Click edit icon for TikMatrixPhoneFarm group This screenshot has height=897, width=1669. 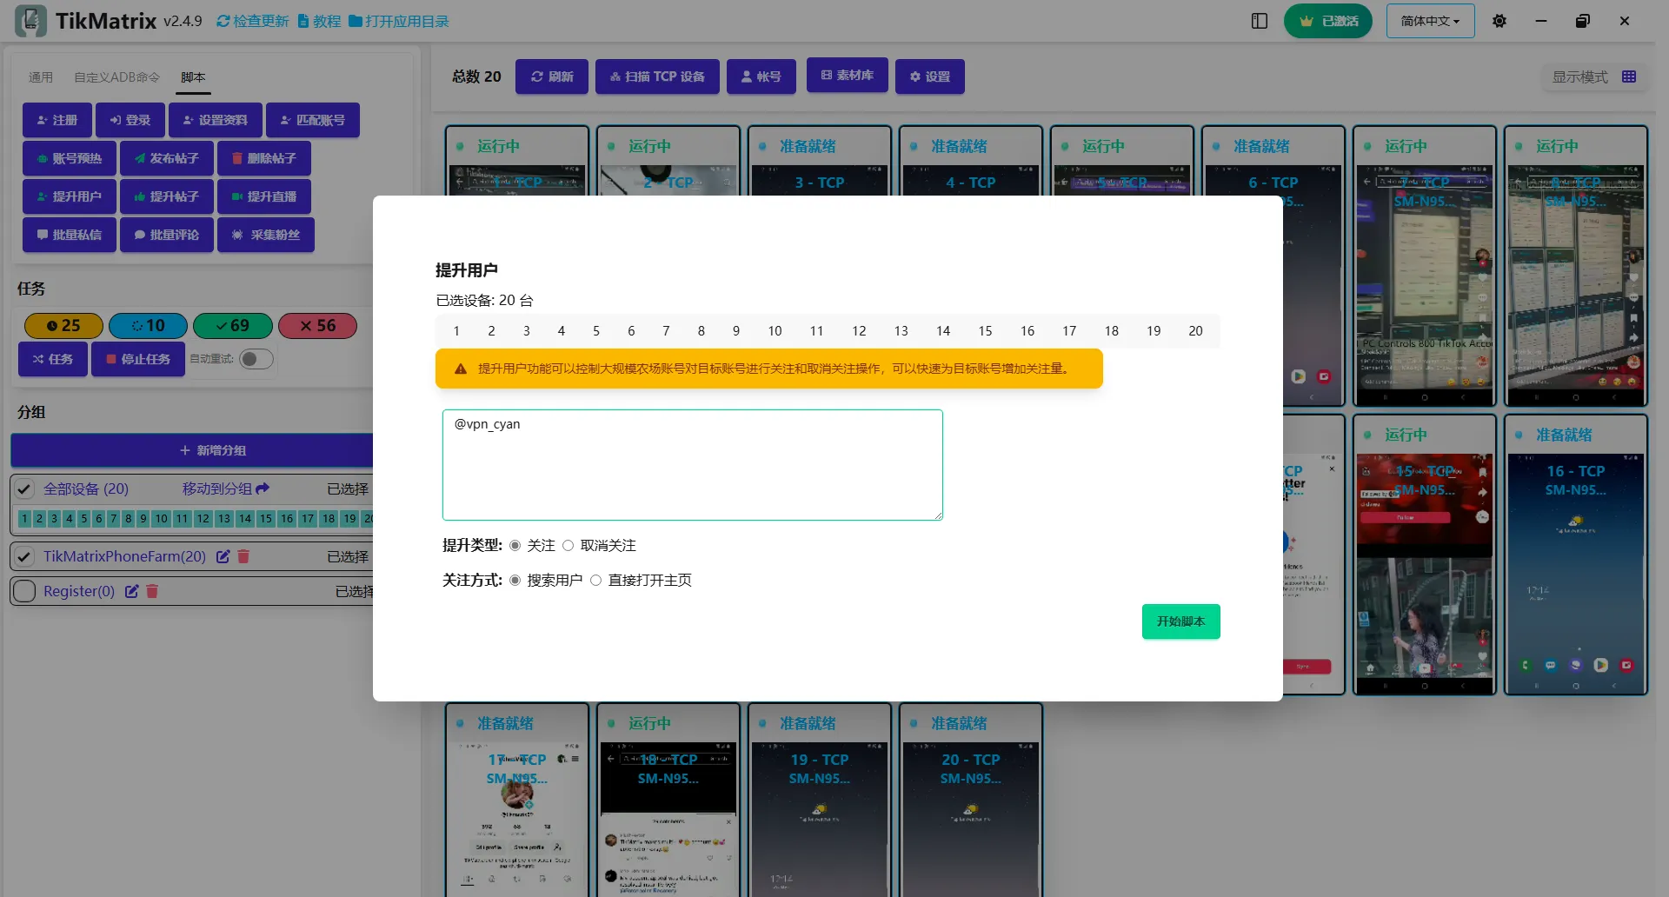(223, 556)
